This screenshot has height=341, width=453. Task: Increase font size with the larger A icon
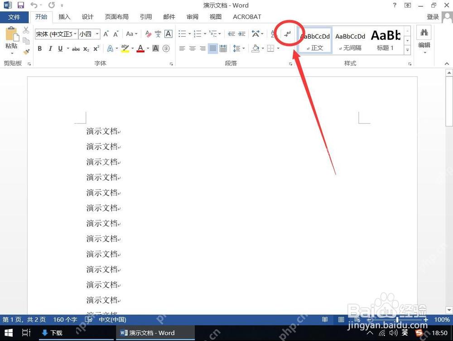pyautogui.click(x=106, y=34)
